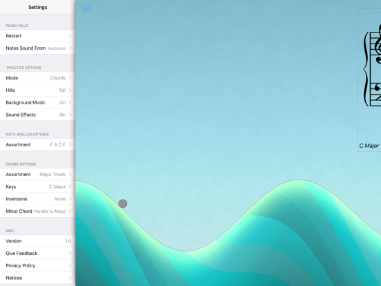Click the Parallel to Major value
The width and height of the screenshot is (381, 286).
click(50, 211)
